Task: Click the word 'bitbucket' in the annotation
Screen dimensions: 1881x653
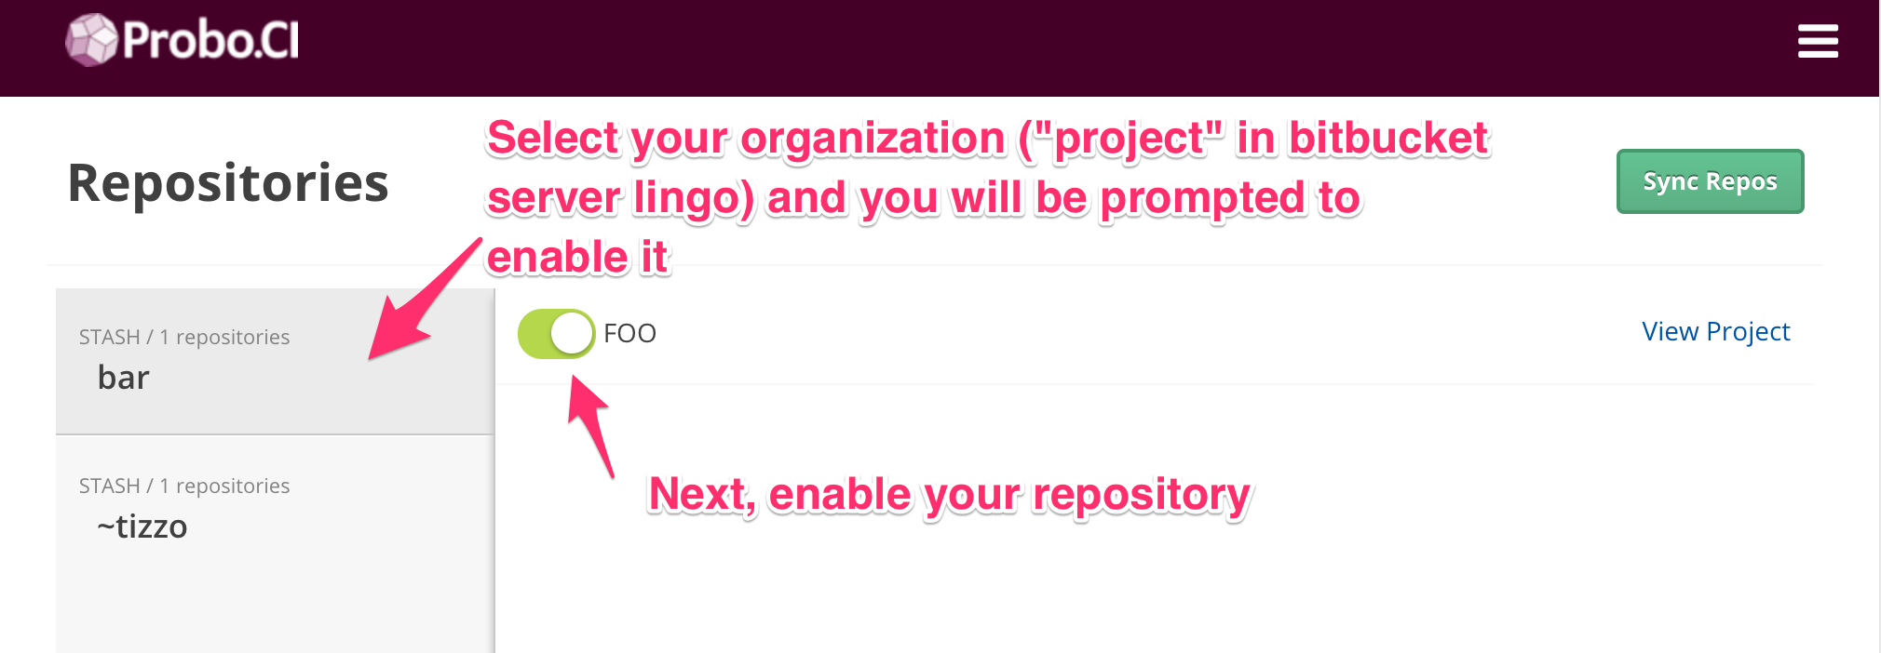Action: point(1387,139)
